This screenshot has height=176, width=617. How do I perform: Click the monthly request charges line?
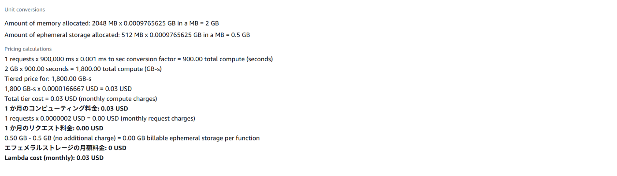pos(100,118)
